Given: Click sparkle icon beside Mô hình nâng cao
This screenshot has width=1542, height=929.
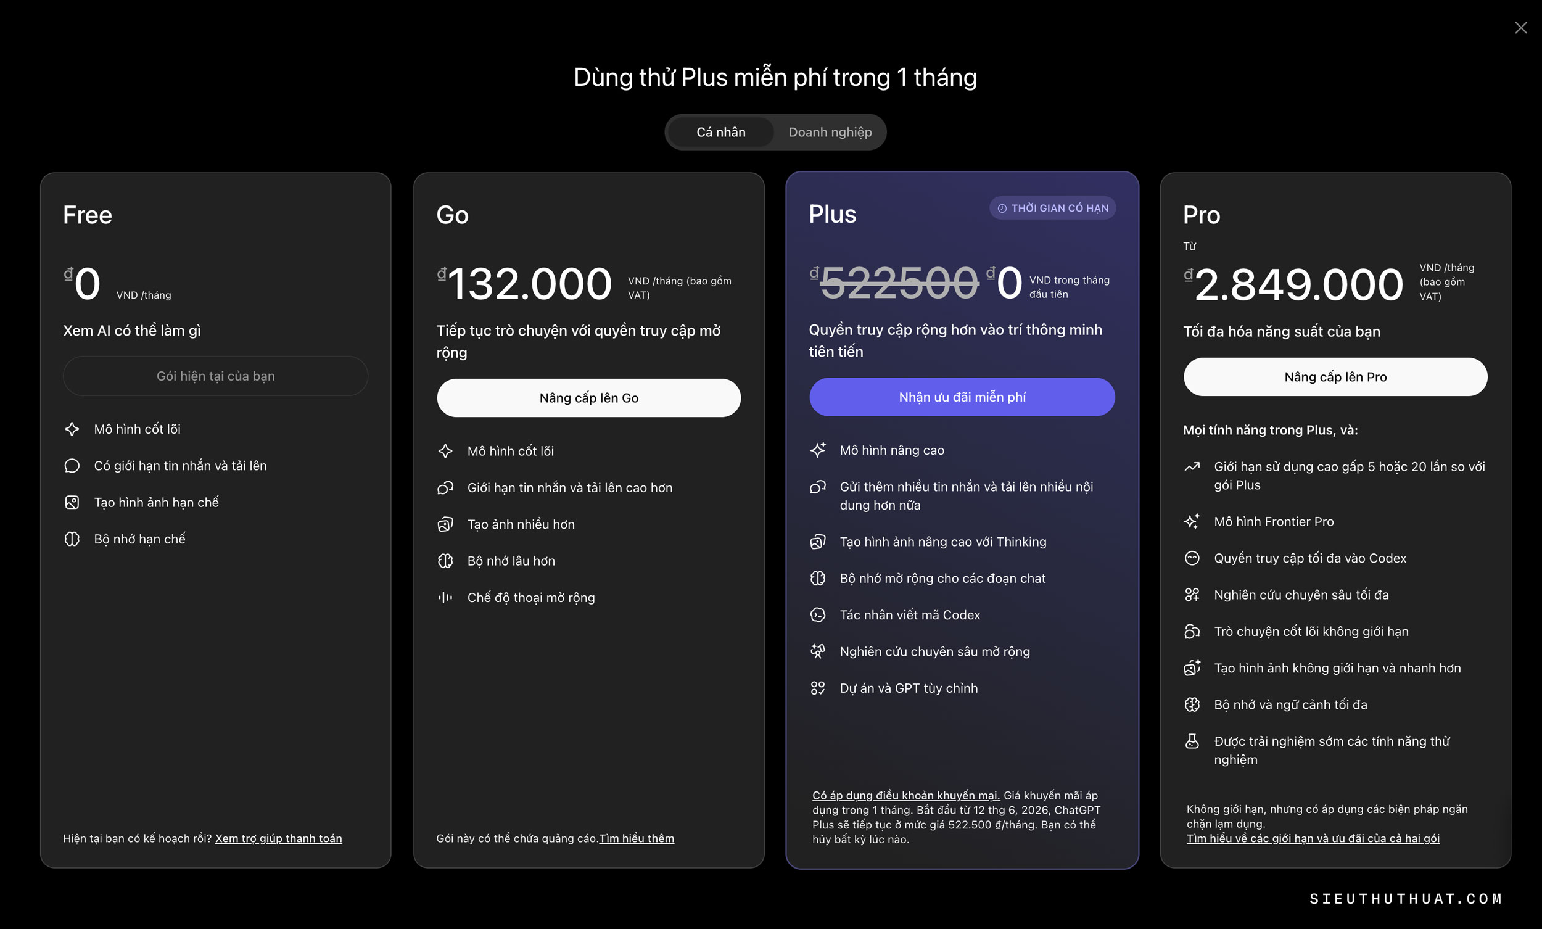Looking at the screenshot, I should click(x=818, y=450).
